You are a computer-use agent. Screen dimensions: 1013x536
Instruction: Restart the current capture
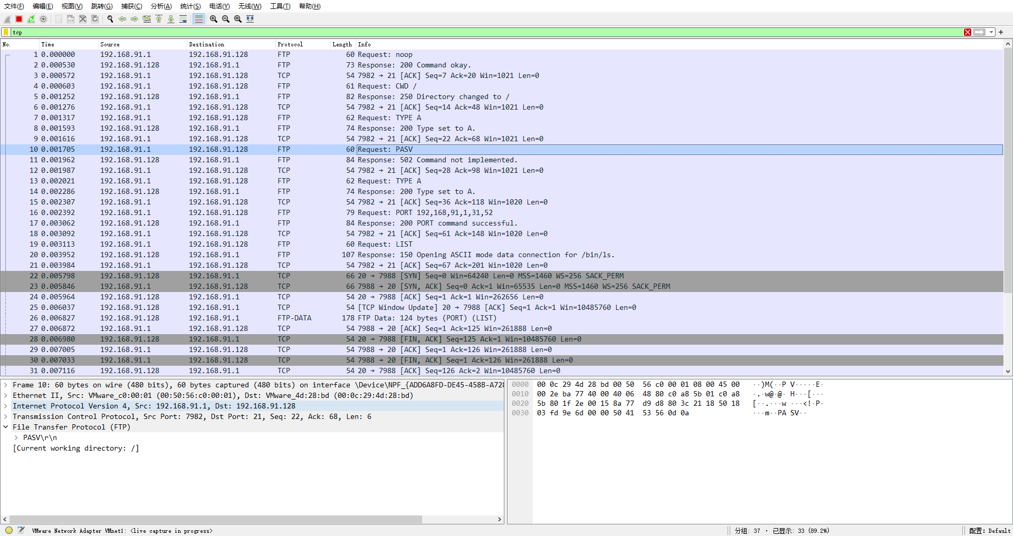tap(31, 19)
